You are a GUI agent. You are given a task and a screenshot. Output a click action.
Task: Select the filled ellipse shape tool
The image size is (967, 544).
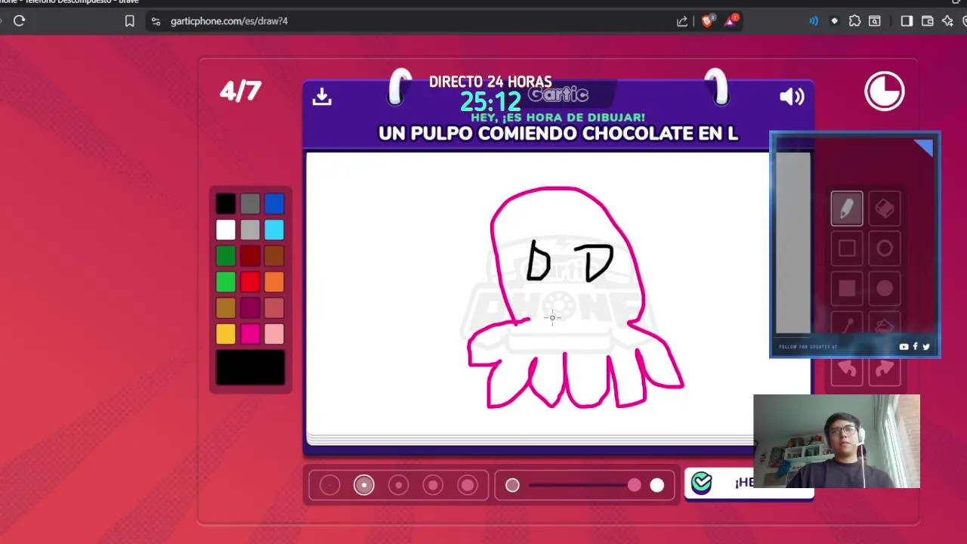885,288
